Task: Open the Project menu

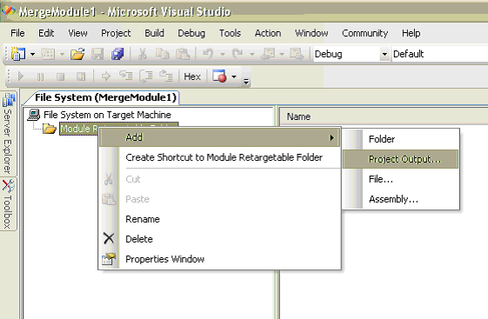Action: click(x=116, y=33)
